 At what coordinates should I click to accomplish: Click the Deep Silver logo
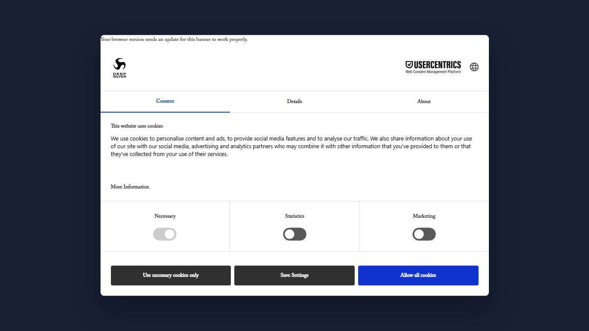[120, 68]
